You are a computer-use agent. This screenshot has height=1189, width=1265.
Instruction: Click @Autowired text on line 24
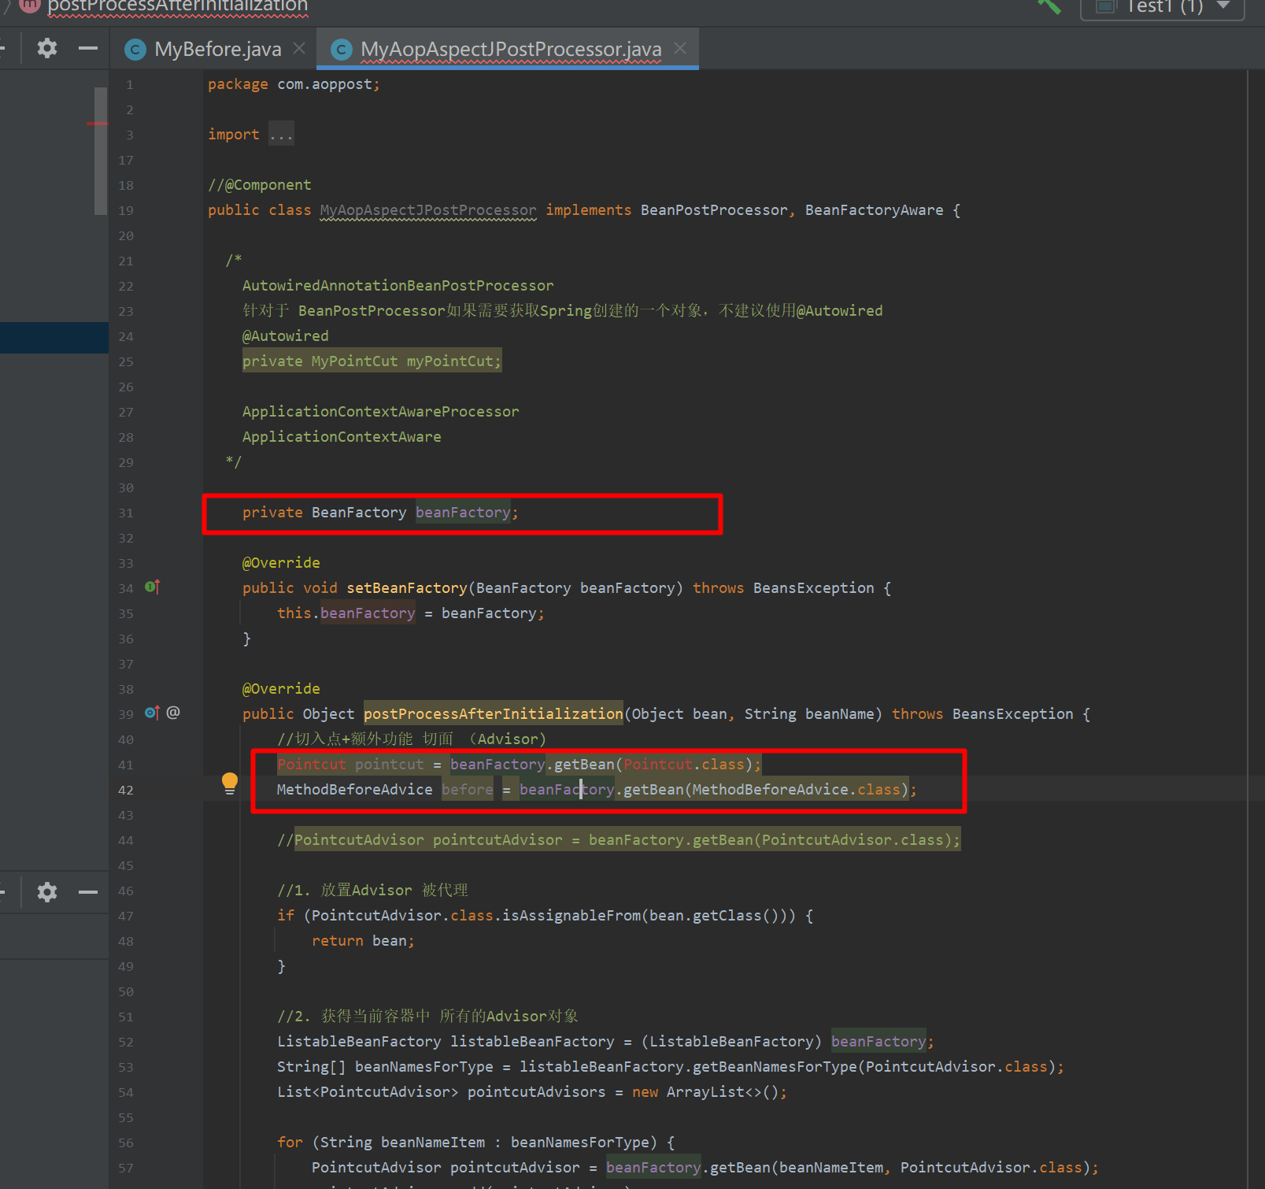286,336
